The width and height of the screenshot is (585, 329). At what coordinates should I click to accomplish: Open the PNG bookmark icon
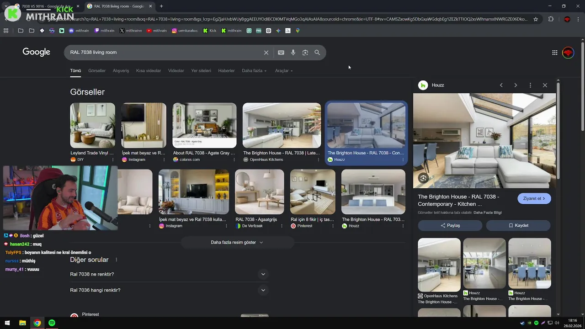point(259,31)
